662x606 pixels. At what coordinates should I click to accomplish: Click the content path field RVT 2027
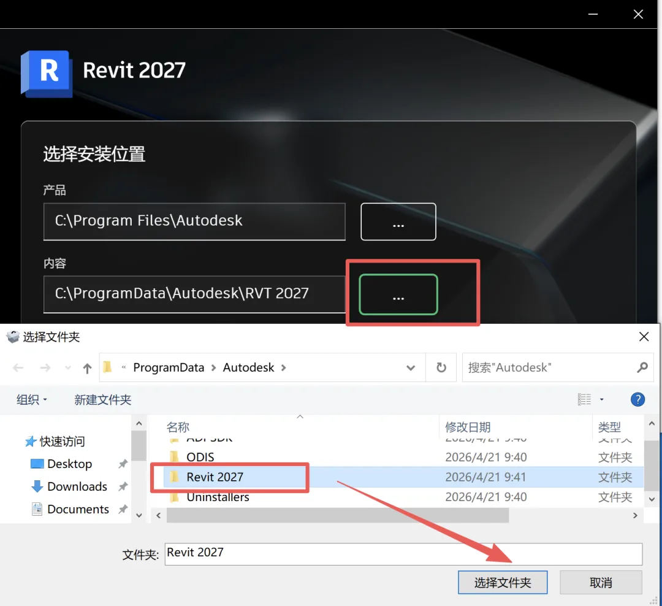[194, 294]
